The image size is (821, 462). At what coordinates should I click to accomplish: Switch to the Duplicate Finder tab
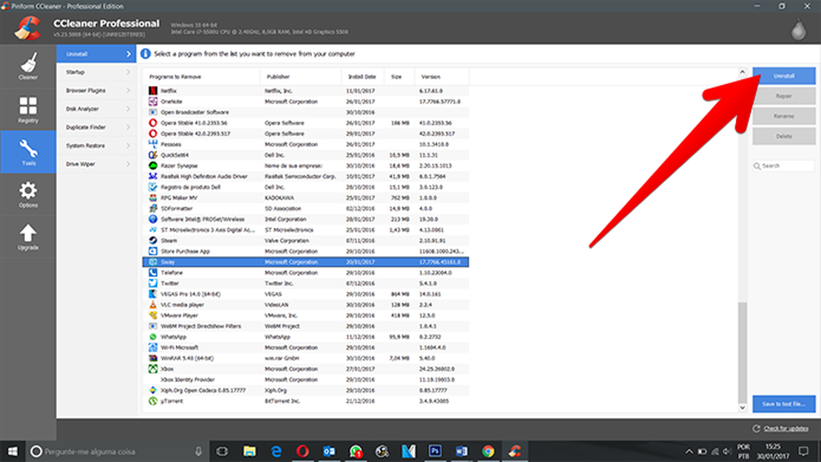coord(96,128)
